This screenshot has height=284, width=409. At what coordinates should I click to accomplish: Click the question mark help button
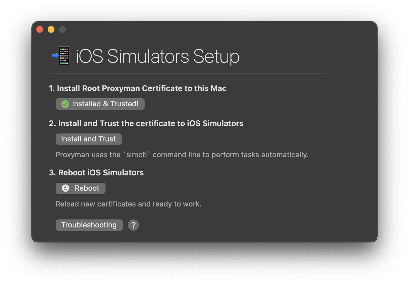point(133,225)
